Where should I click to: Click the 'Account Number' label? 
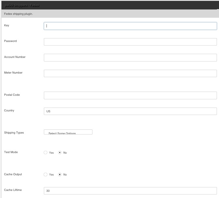pyautogui.click(x=15, y=57)
